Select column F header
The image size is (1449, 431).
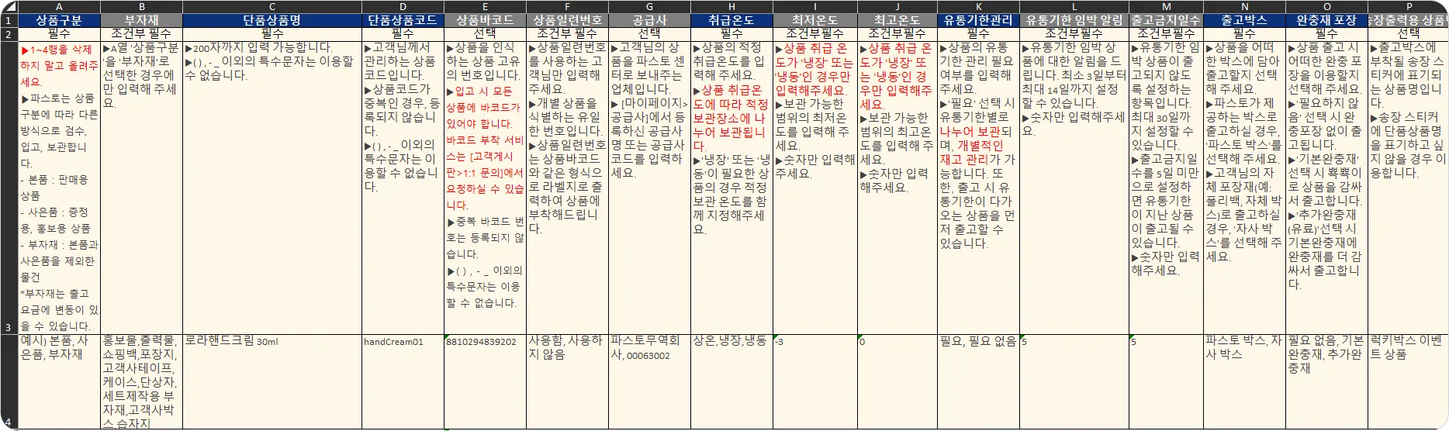click(567, 6)
